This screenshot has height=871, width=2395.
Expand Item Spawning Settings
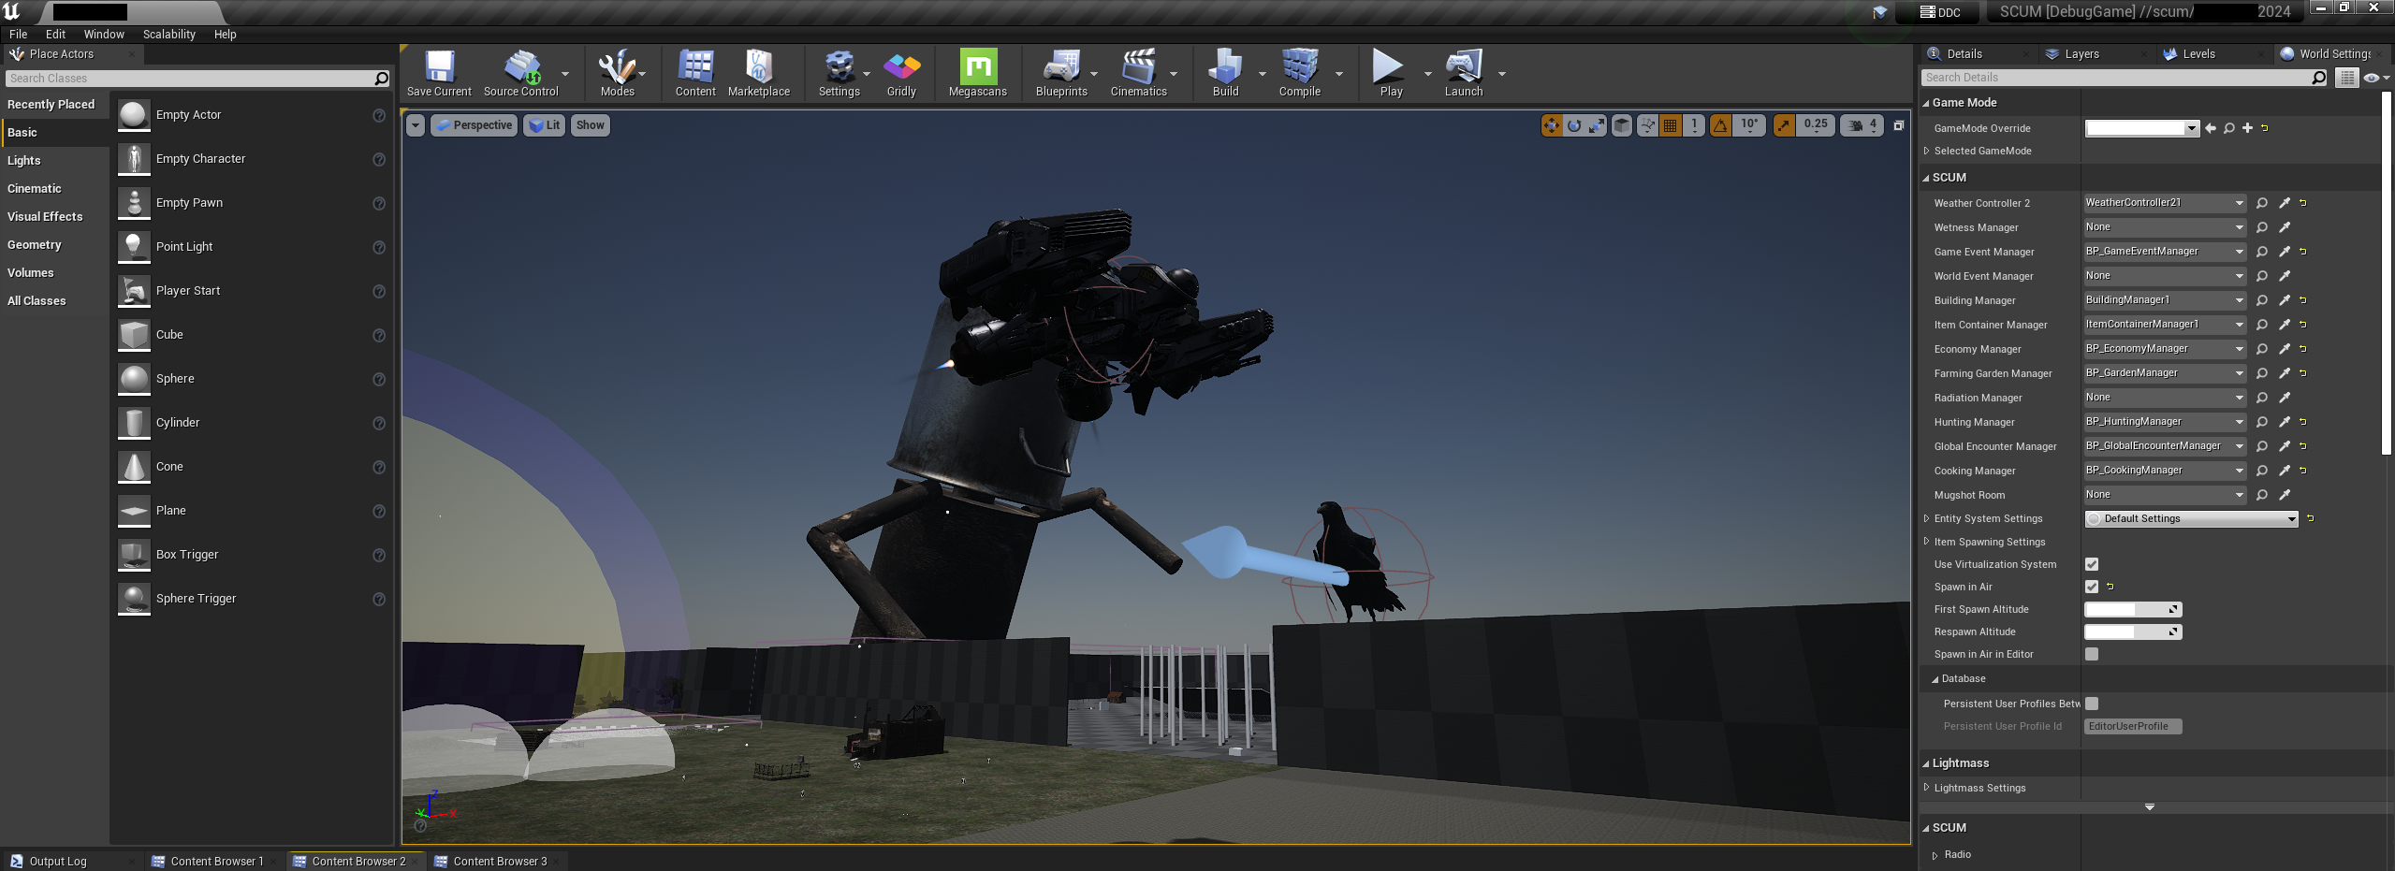tap(1927, 542)
